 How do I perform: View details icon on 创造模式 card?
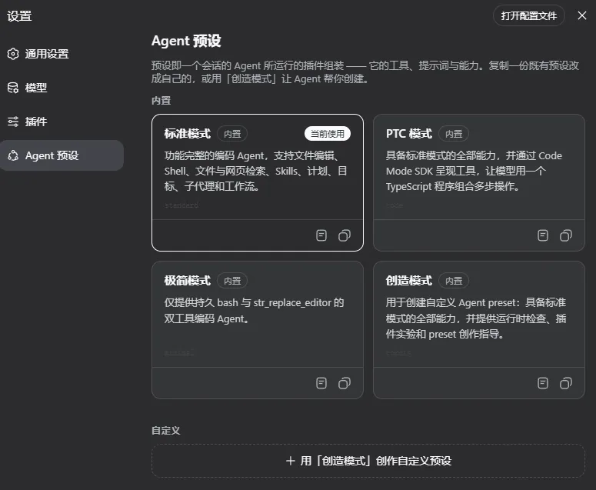(x=543, y=383)
